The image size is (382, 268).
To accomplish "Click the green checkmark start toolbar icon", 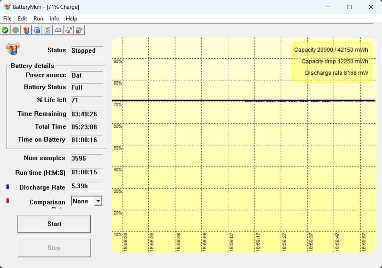I will (x=5, y=30).
